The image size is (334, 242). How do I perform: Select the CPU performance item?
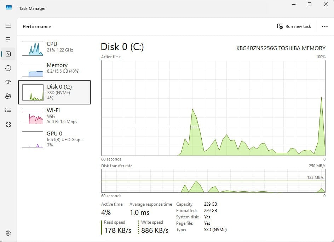click(x=54, y=48)
